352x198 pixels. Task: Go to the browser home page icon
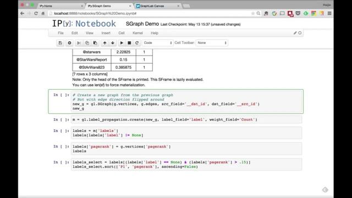43,13
